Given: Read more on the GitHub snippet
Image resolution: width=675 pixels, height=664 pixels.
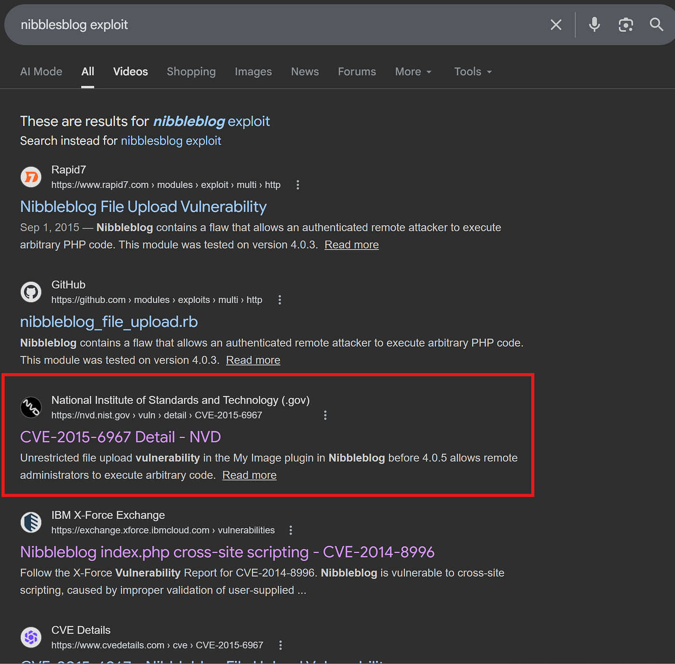Looking at the screenshot, I should click(x=253, y=360).
